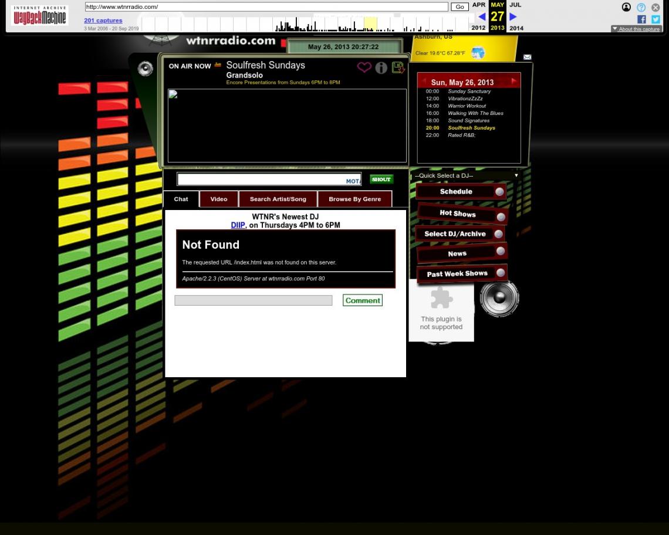Click the Grandsolo DJ name
This screenshot has height=535, width=669.
click(245, 75)
